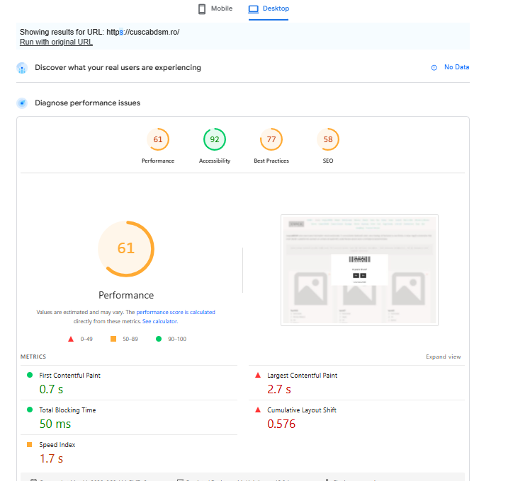
Task: Click the large Performance 61 gauge circle
Action: click(125, 248)
